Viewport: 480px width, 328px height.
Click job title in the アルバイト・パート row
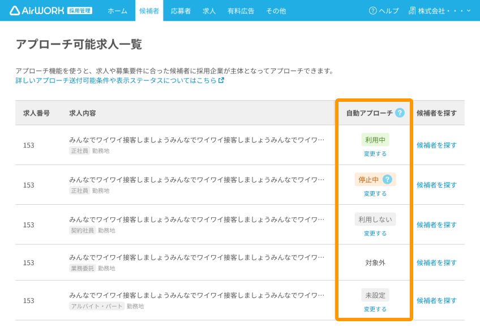(x=196, y=295)
